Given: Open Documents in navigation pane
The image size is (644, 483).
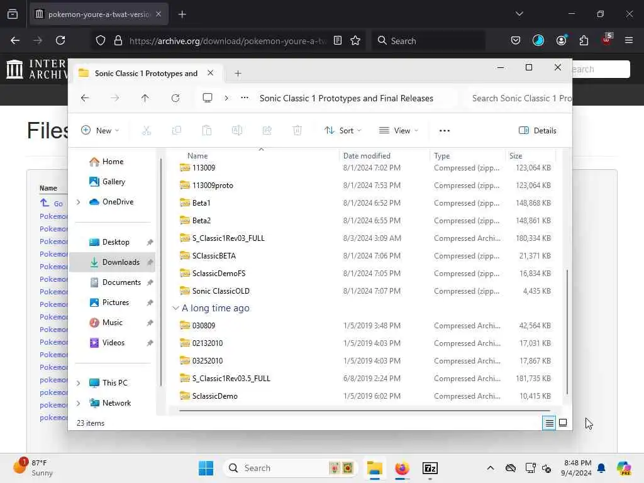Looking at the screenshot, I should (112, 282).
